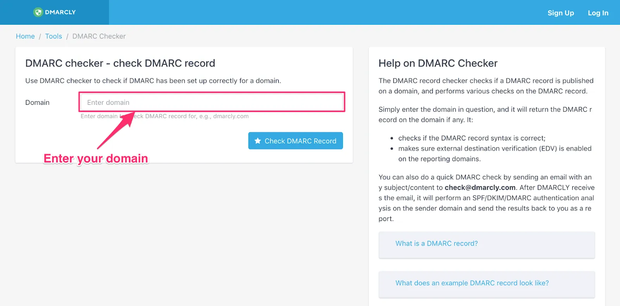Expand 'What is a DMARC record?'
620x306 pixels.
(487, 244)
